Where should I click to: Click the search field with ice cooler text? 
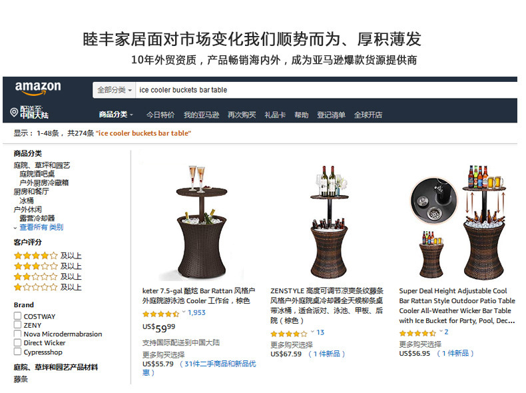point(326,90)
